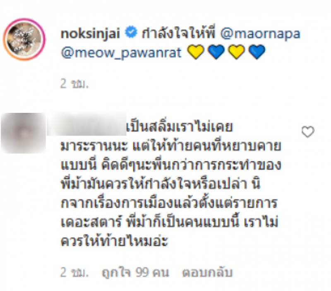Open the noksinjai profile picture
This screenshot has width=331, height=291.
[x=24, y=39]
